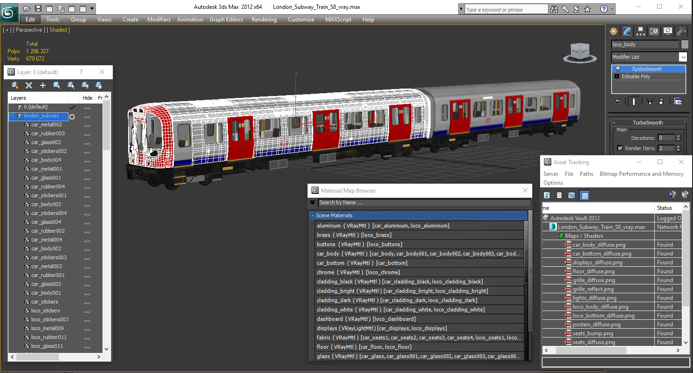This screenshot has height=373, width=693.
Task: Click Make Unique icon in modifier stack
Action: (x=649, y=102)
